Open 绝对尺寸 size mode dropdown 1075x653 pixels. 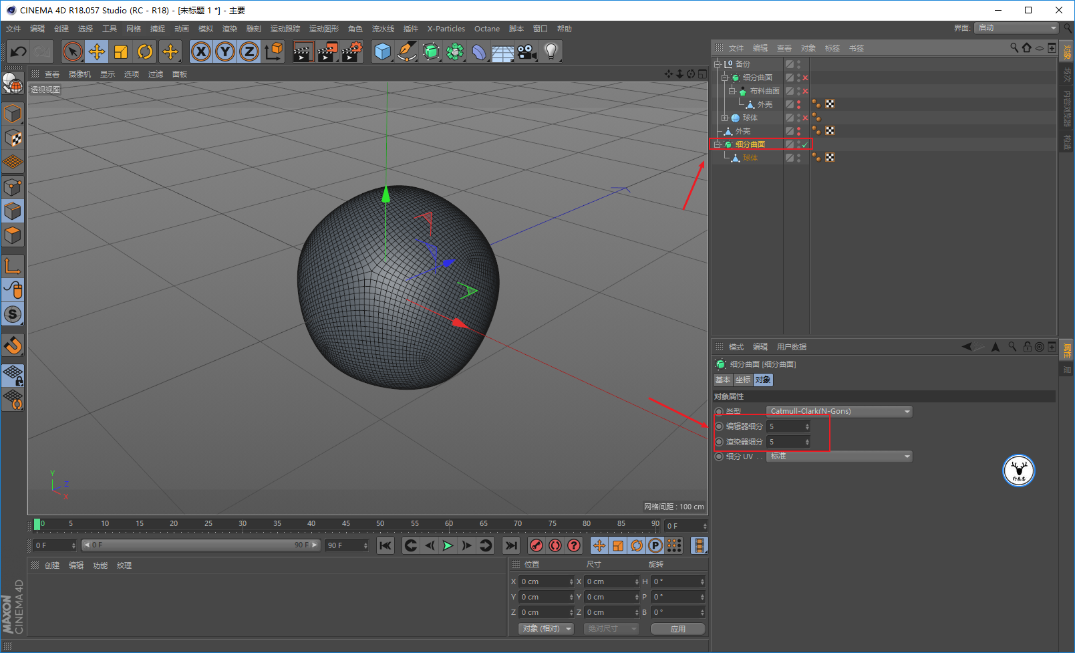[611, 629]
